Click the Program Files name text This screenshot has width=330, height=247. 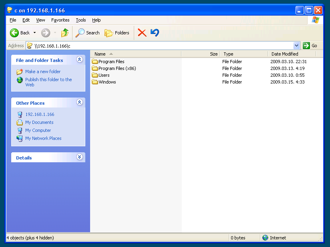(112, 62)
